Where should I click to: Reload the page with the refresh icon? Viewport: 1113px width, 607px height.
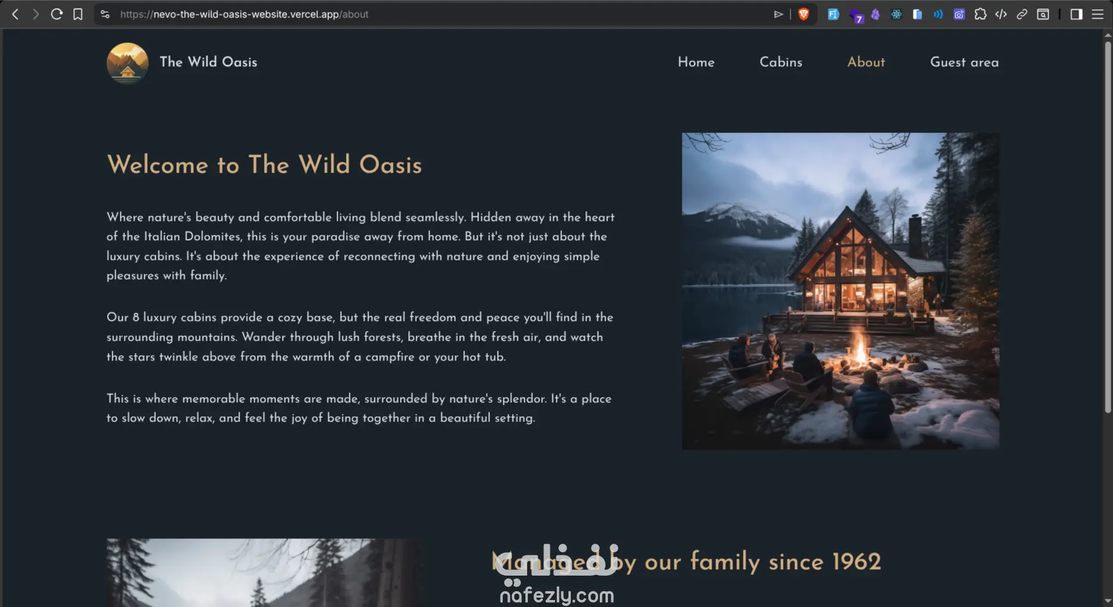tap(56, 14)
